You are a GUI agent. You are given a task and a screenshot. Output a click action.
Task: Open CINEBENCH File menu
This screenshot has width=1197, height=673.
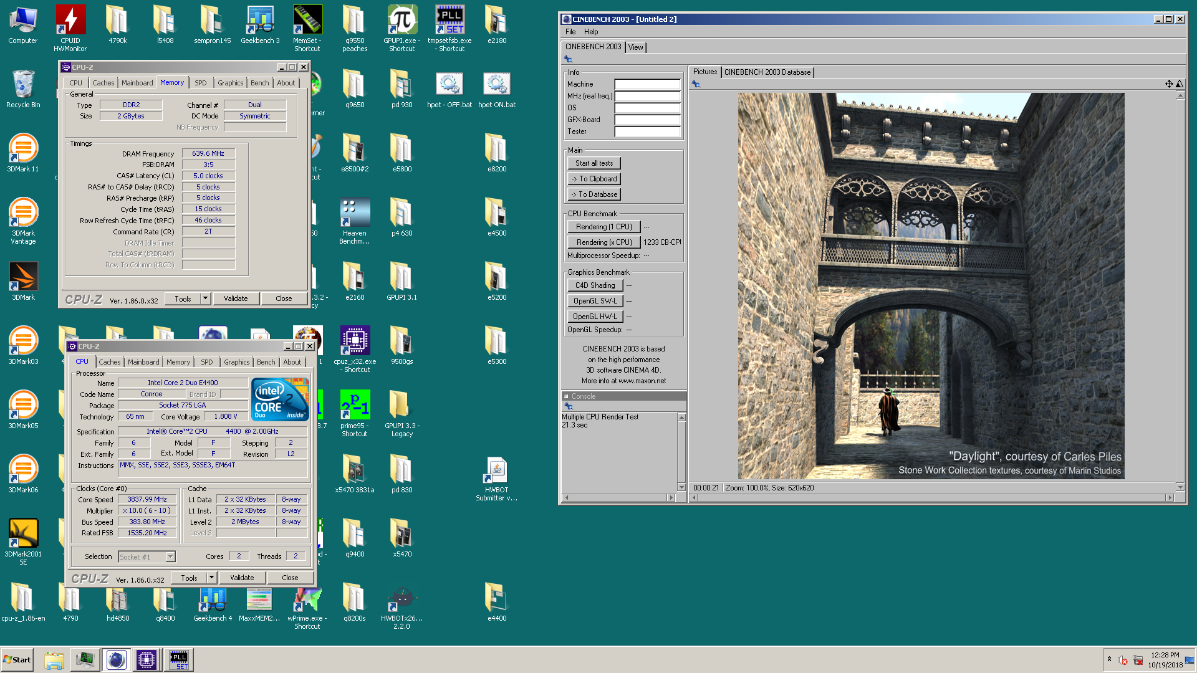coord(570,32)
